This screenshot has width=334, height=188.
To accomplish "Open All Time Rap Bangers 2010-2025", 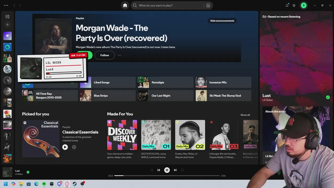I will 50,96.
